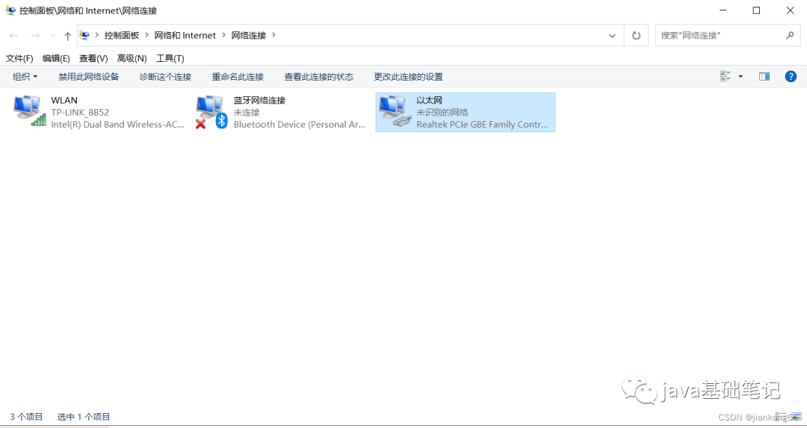Click 禁用此网络设备 toolbar button

[88, 77]
